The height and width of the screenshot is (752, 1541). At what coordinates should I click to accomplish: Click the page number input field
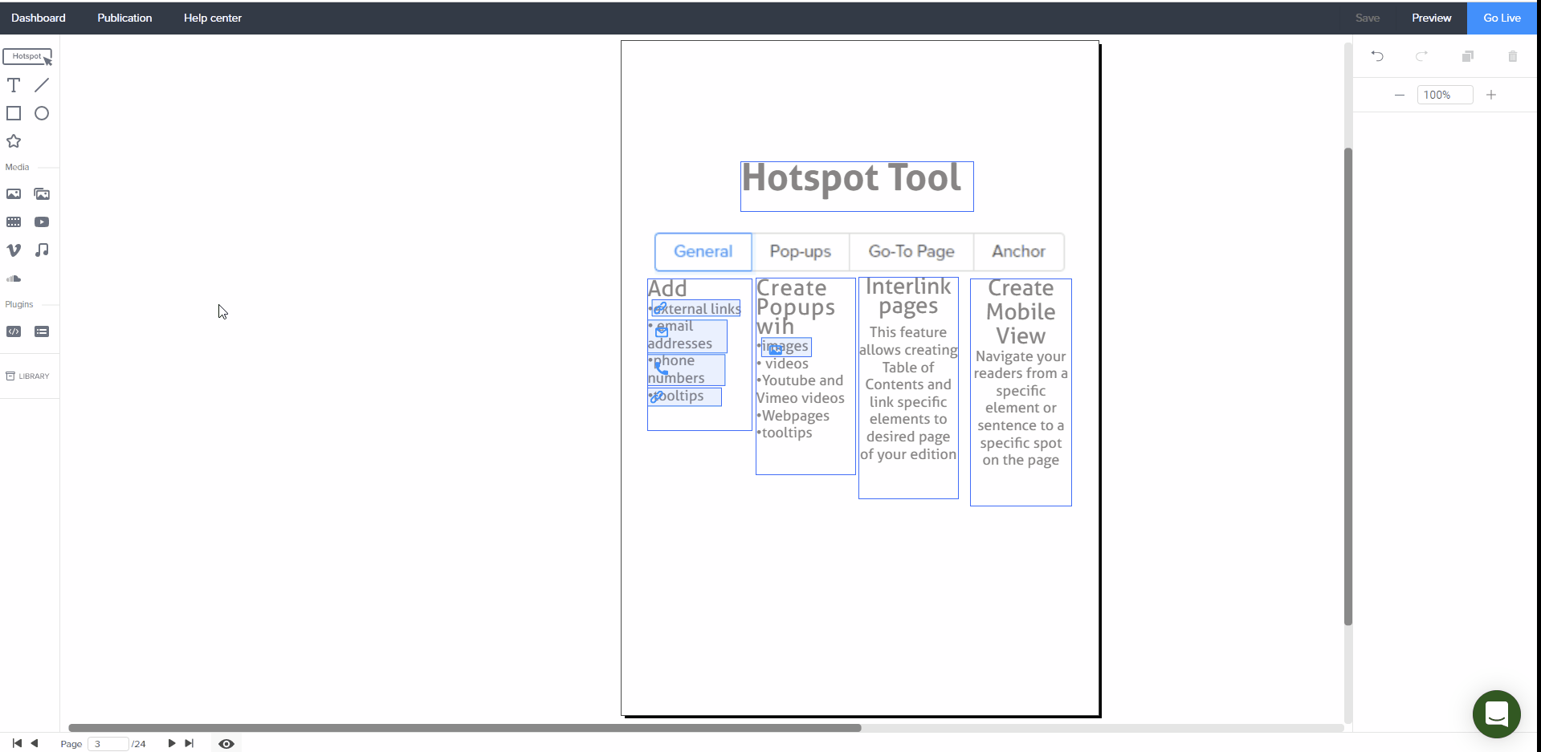coord(108,744)
